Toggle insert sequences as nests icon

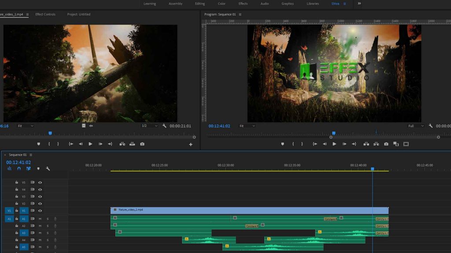10,169
